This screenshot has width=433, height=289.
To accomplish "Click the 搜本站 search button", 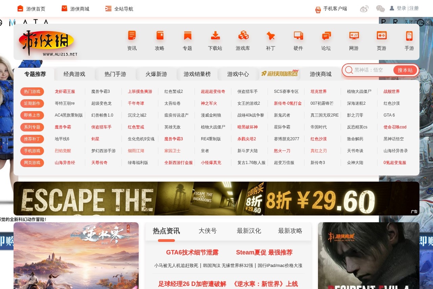I will (x=405, y=70).
